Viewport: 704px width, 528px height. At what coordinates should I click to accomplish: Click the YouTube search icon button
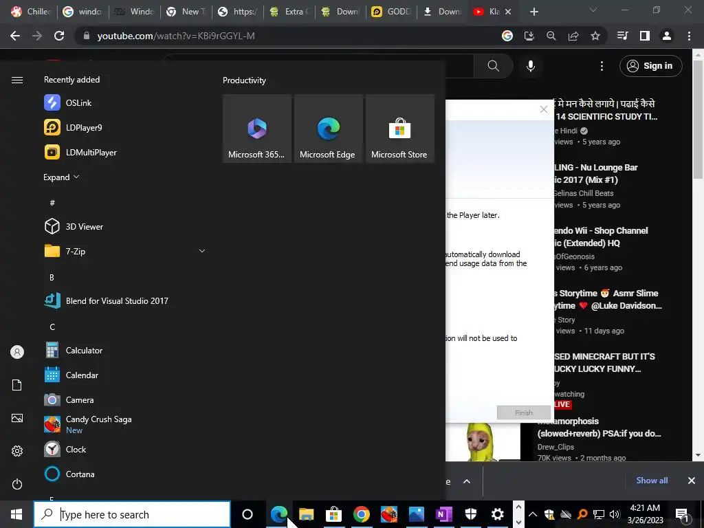click(x=494, y=66)
